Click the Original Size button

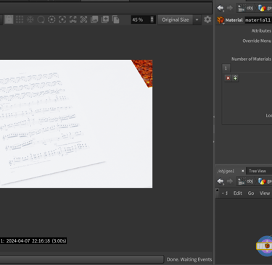click(176, 20)
